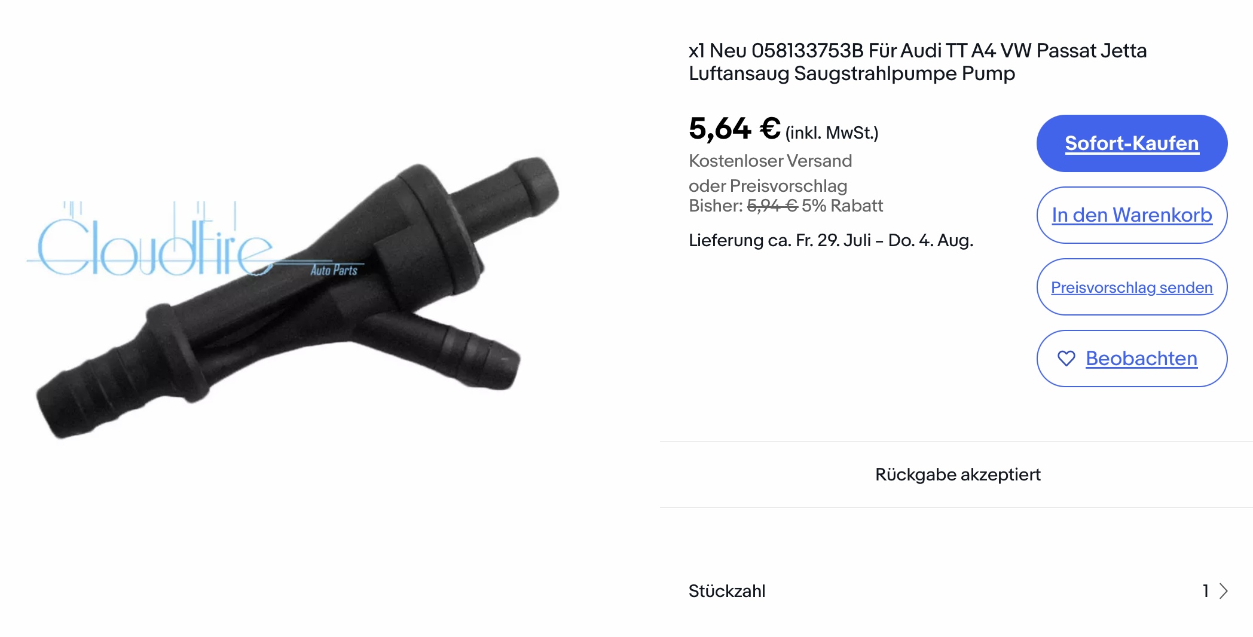Viewport: 1253px width, 637px height.
Task: Click the 5% Rabatt label
Action: click(842, 206)
